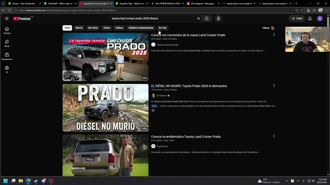This screenshot has height=185, width=330.
Task: Open Discord from the taskbar
Action: point(44,181)
